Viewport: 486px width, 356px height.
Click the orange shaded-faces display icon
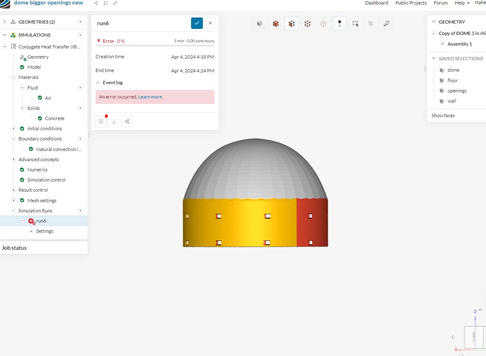tap(276, 23)
